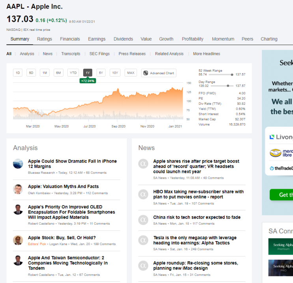Select the 1D chart range
Viewport: 293px width, 283px height.
18,73
